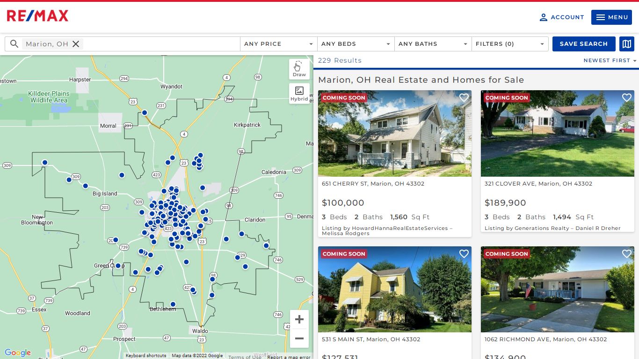The height and width of the screenshot is (359, 639).
Task: Click the $100,000 price
Action: click(343, 203)
